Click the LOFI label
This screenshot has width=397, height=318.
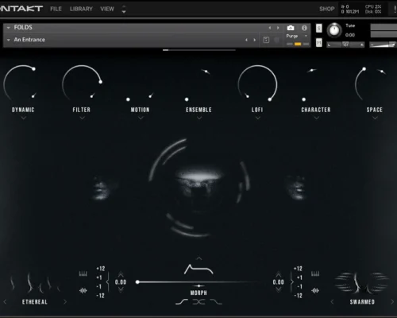tap(257, 110)
